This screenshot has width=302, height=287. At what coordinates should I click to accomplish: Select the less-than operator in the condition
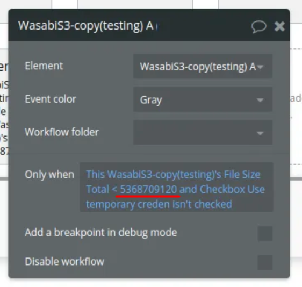tap(114, 190)
